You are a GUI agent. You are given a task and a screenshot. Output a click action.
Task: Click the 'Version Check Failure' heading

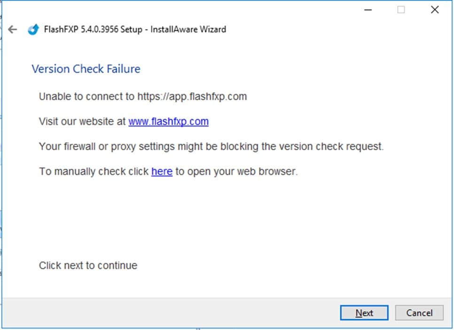point(86,69)
